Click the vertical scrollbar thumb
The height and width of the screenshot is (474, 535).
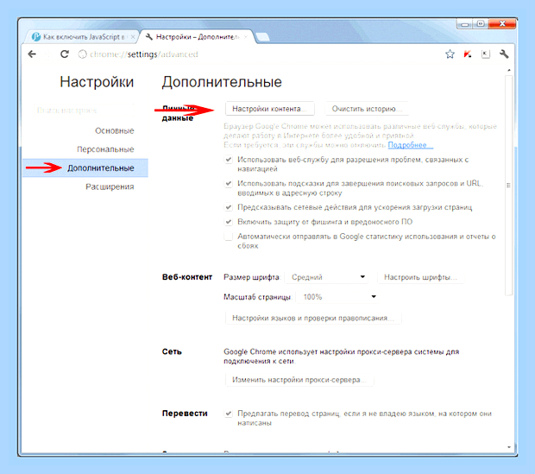(x=509, y=186)
